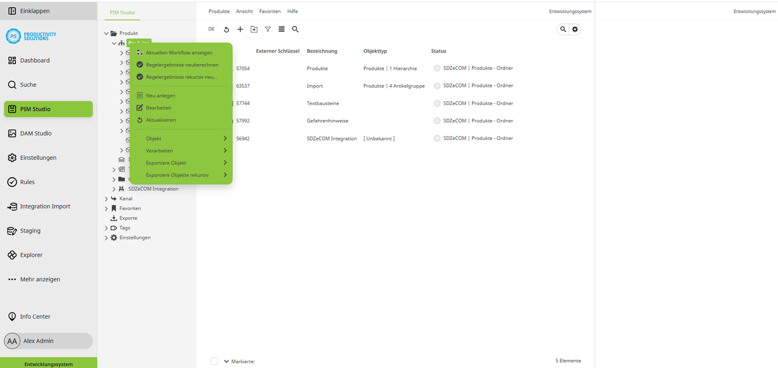Open the Ansicht menu
778x368 pixels.
click(x=244, y=11)
